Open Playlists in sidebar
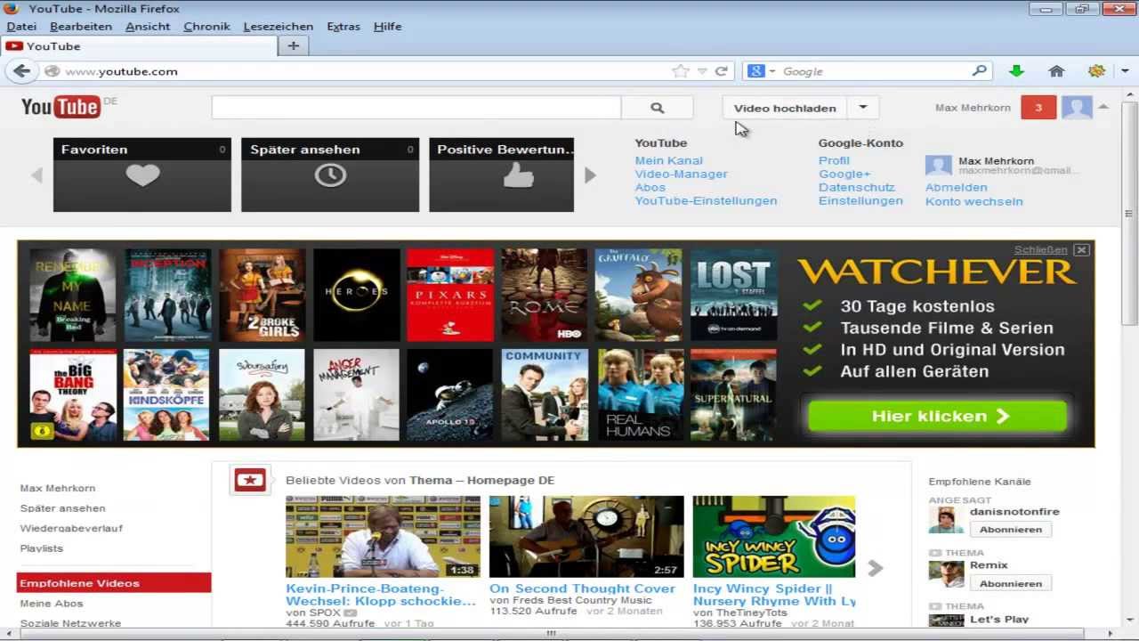 coord(42,548)
